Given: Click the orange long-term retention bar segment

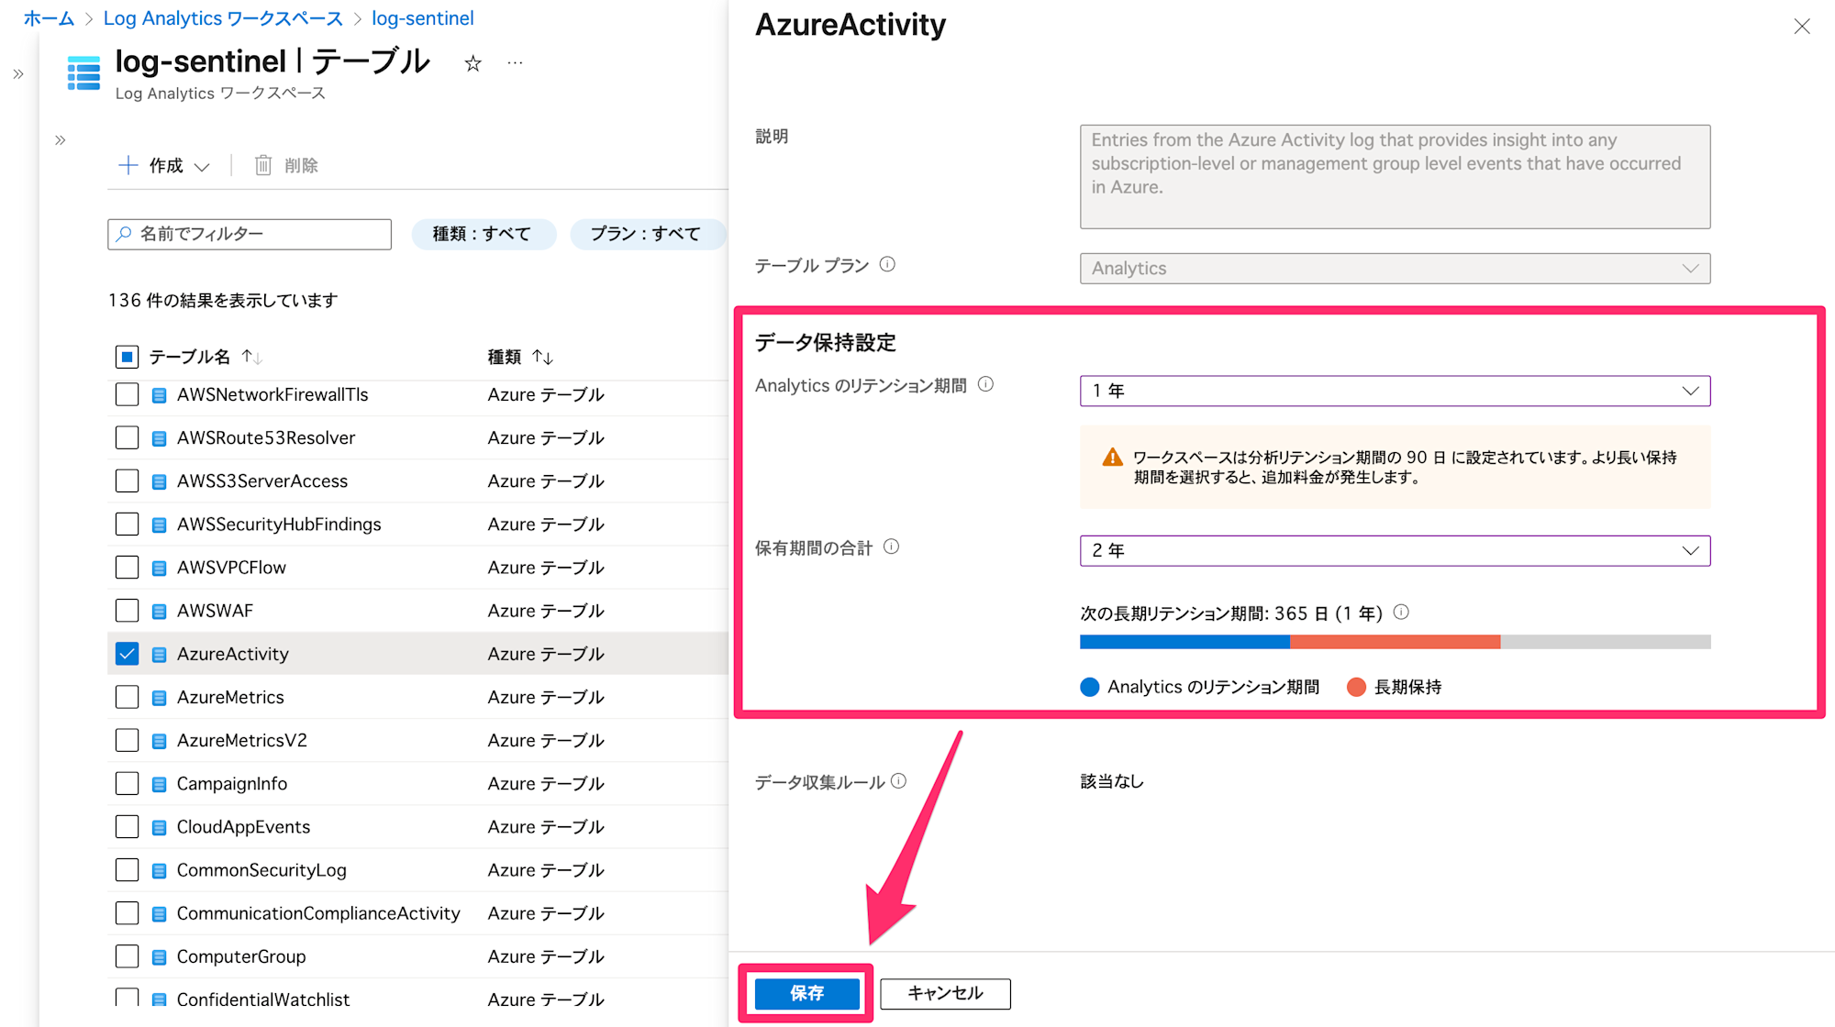Looking at the screenshot, I should point(1395,642).
